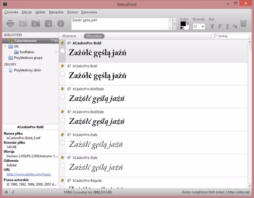
Task: Open the Darowizna menu
Action: (89, 12)
